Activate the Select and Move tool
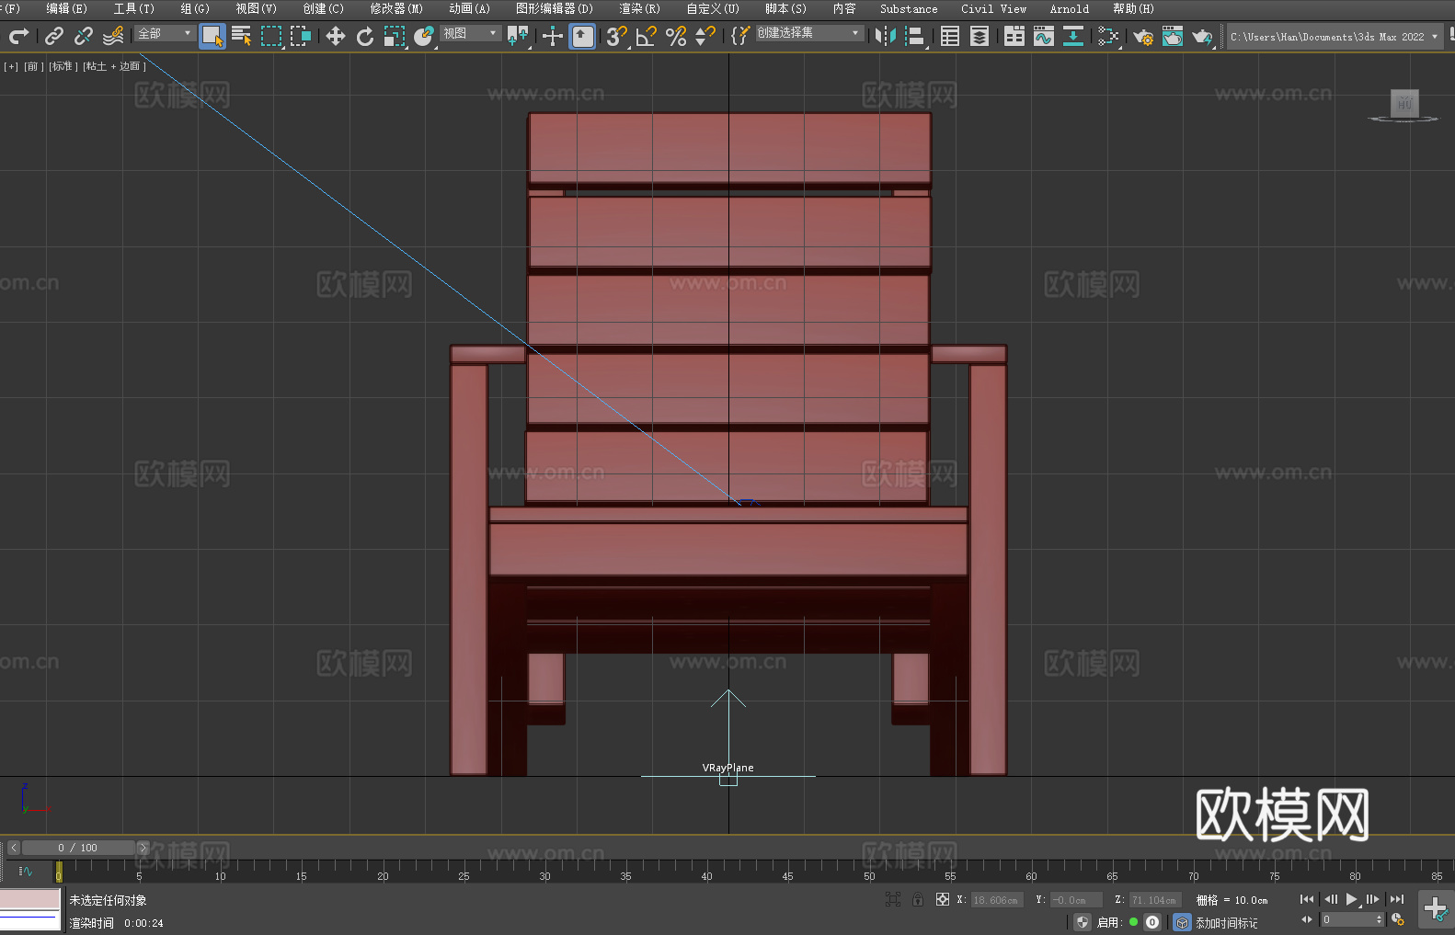1455x935 pixels. pyautogui.click(x=336, y=36)
